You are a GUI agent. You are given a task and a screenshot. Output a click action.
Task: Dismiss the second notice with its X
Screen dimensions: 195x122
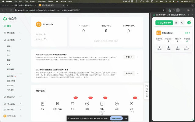point(137,74)
